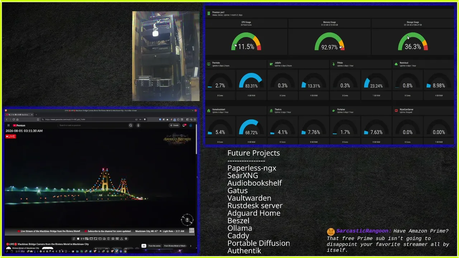Click the red WyzeCamServer icon
Image resolution: width=459 pixels, height=258 pixels.
(x=396, y=111)
